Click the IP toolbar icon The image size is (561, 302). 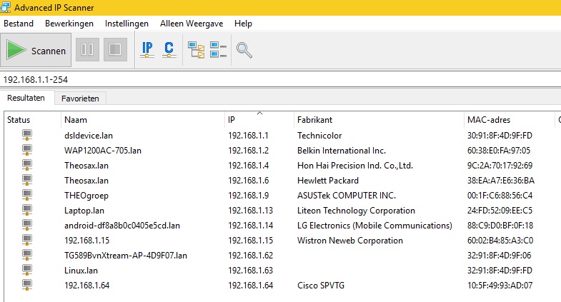point(147,50)
